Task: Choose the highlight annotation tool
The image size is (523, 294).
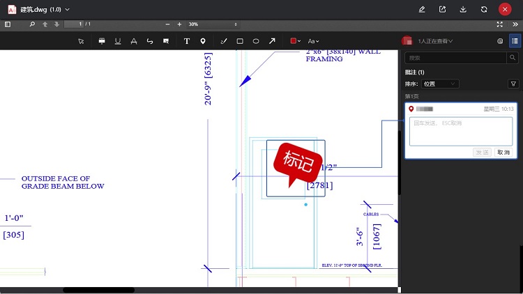Action: coord(101,41)
